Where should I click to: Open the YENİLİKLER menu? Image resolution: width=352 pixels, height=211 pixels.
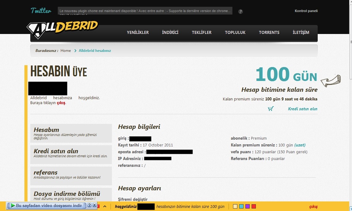click(x=138, y=32)
